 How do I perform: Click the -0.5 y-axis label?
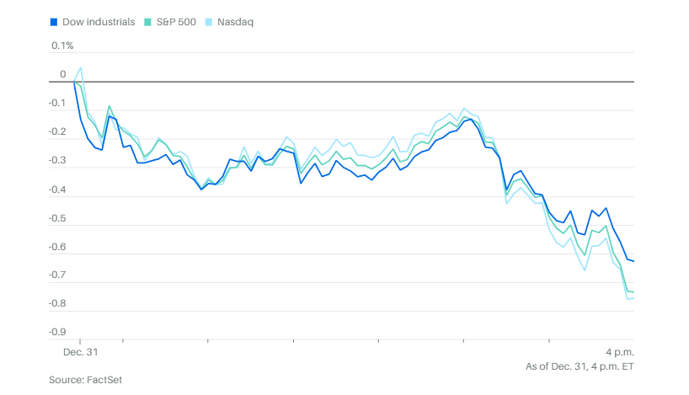(57, 218)
